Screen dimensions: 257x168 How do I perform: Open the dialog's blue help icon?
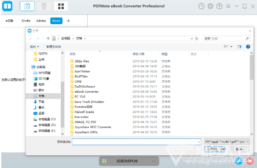[248, 47]
